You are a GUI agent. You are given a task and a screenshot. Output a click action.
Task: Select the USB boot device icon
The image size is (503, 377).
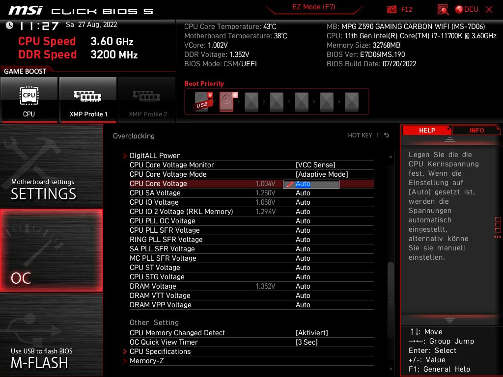coord(203,102)
